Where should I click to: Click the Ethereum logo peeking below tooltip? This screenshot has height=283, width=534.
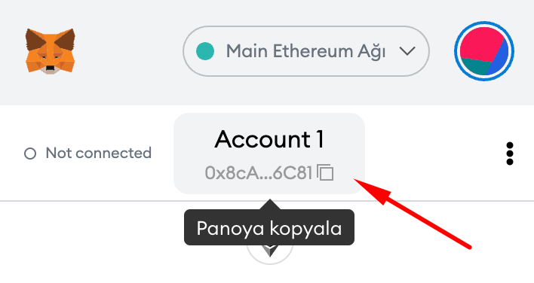coord(270,252)
